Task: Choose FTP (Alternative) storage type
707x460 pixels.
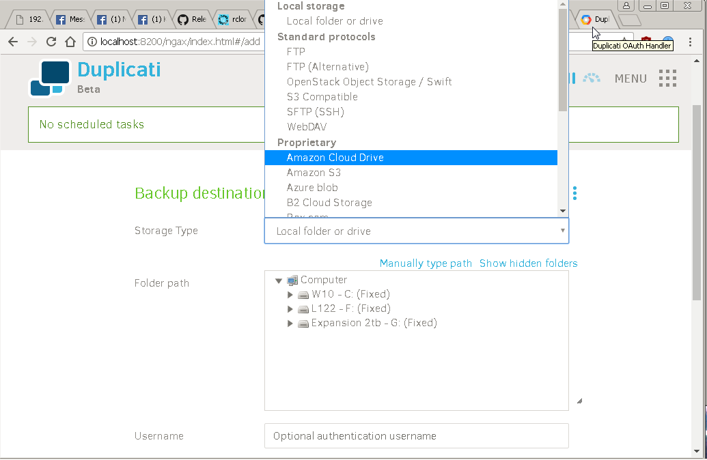Action: click(x=411, y=67)
